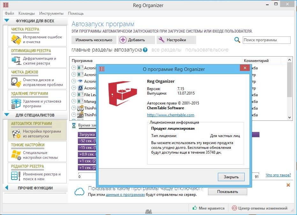Open the данные о программах link
This screenshot has width=297, height=215.
tap(125, 195)
